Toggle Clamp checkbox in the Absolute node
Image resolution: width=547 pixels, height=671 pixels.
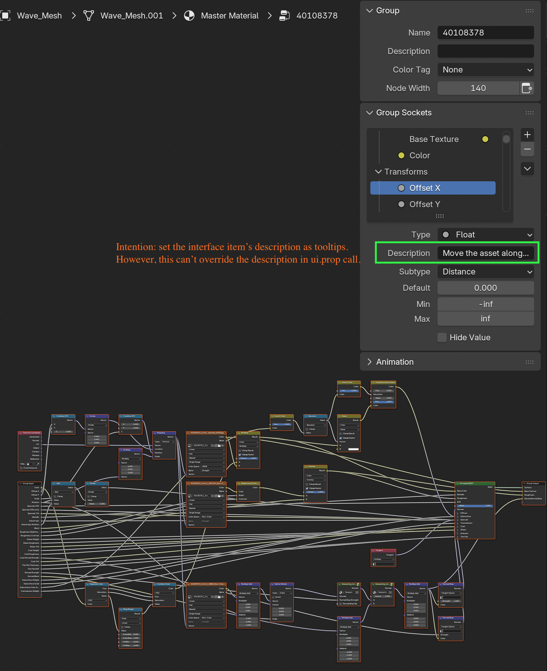coord(307,429)
